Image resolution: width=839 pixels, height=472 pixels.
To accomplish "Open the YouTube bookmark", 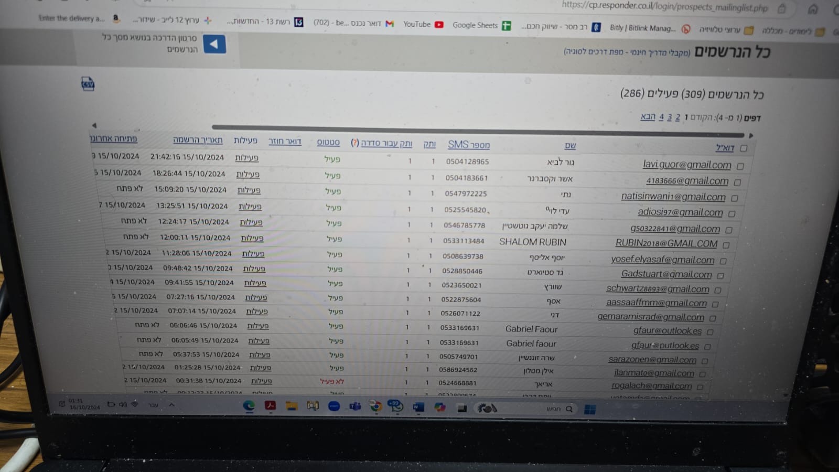I will pyautogui.click(x=423, y=24).
